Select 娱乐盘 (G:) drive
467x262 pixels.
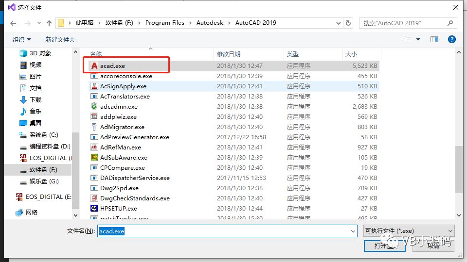39,181
